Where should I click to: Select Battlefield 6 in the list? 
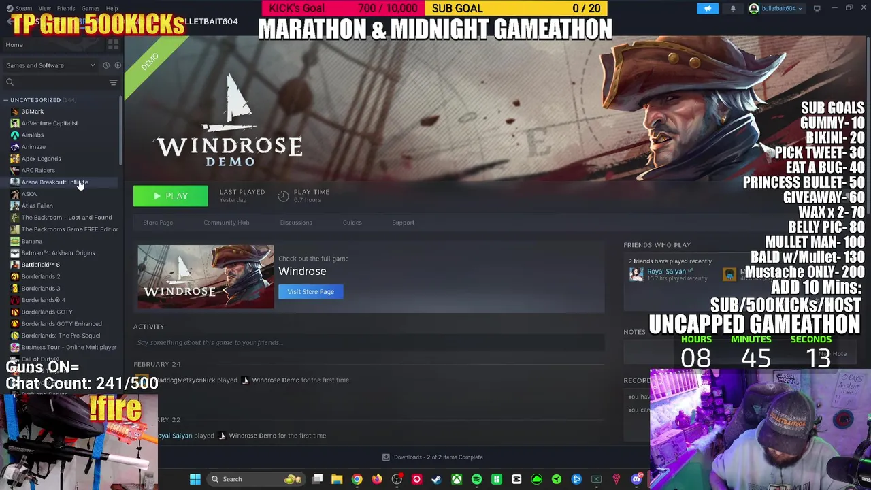[x=40, y=264]
